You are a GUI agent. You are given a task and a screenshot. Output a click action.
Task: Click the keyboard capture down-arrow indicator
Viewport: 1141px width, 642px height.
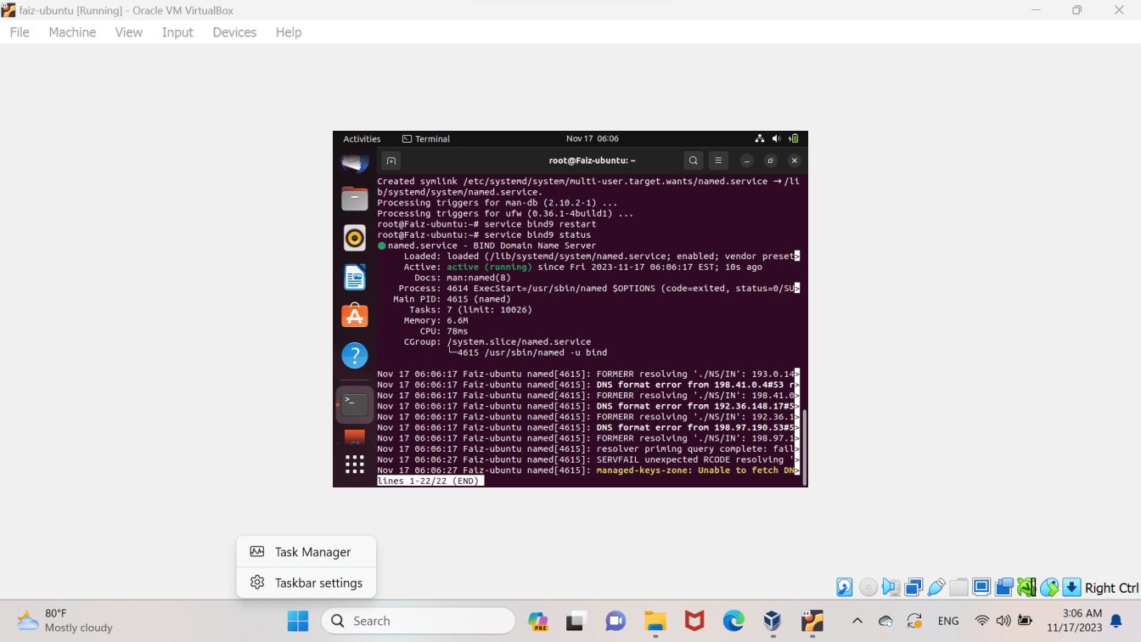tap(1071, 587)
